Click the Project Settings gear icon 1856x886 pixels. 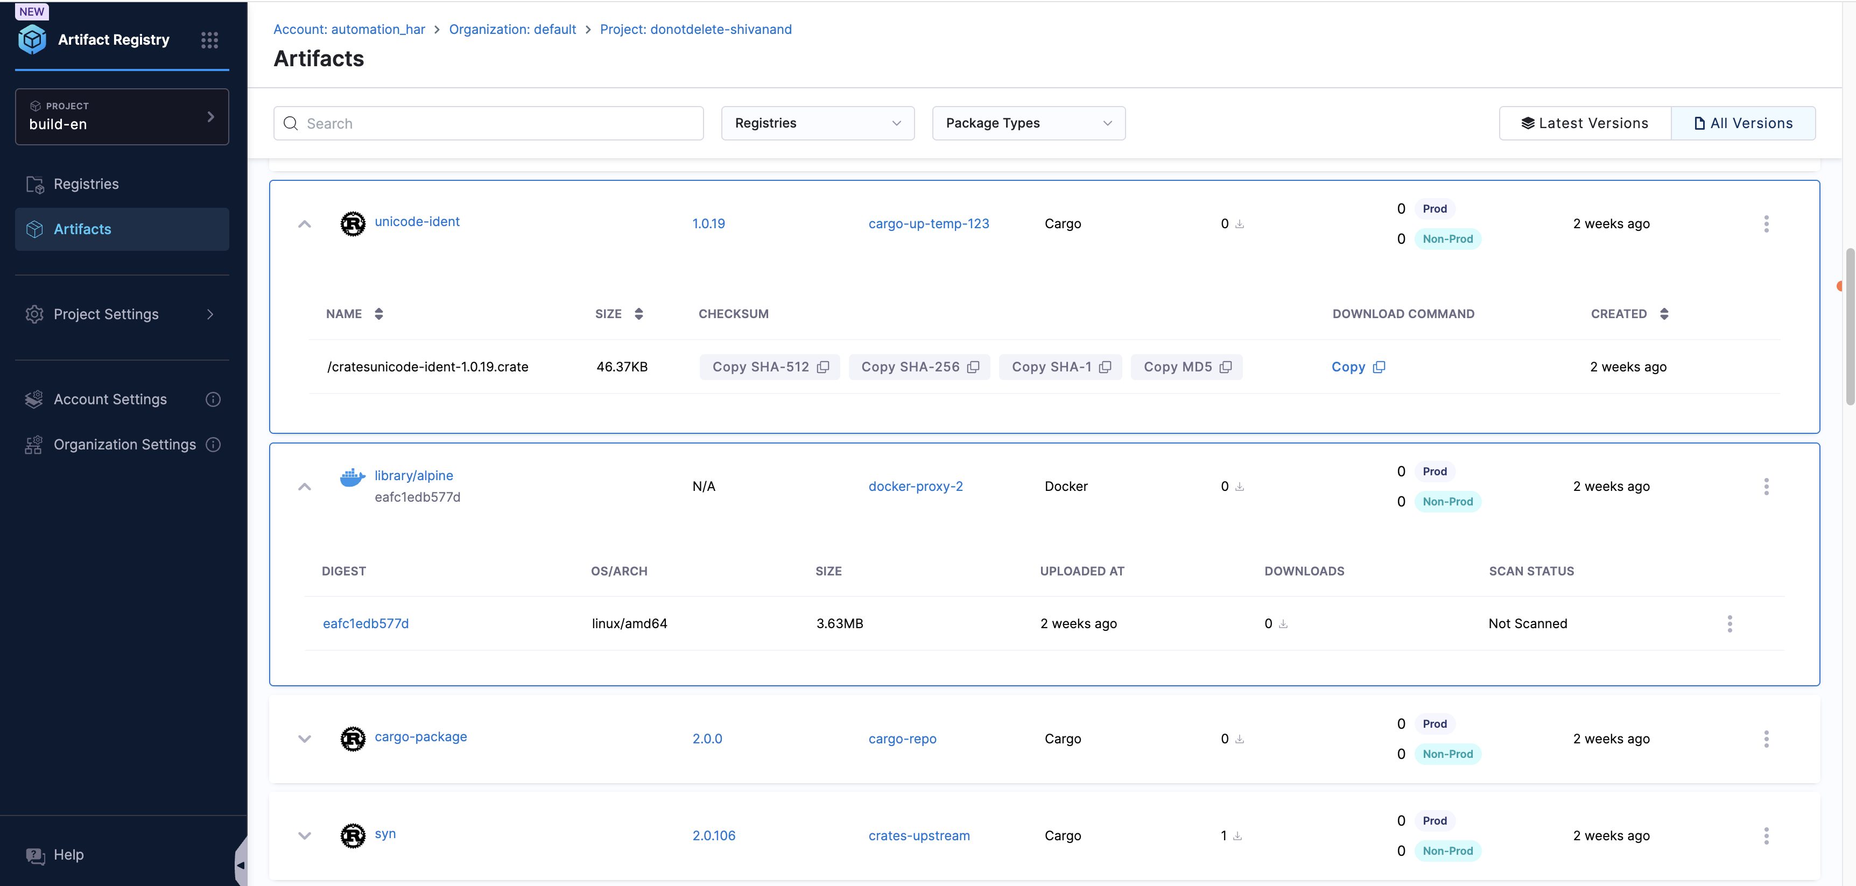coord(34,315)
